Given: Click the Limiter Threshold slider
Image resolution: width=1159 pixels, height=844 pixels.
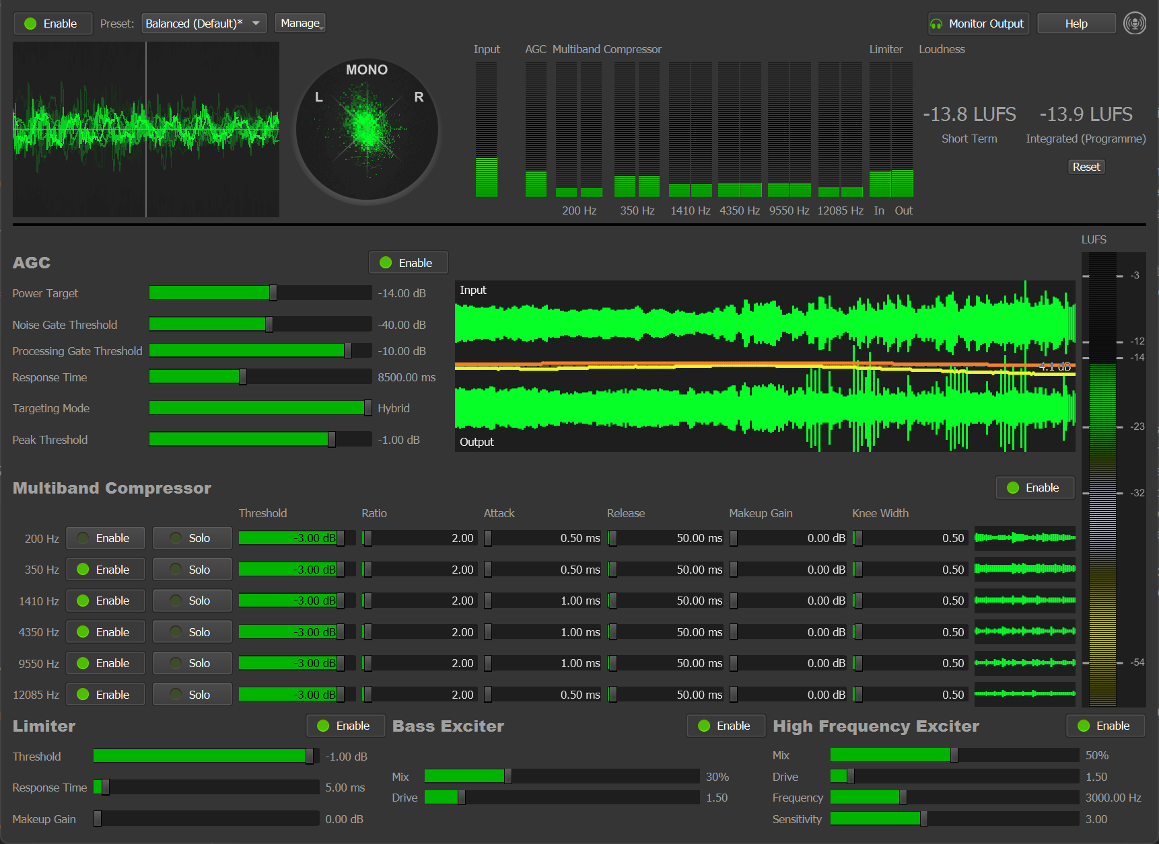Looking at the screenshot, I should (x=205, y=757).
